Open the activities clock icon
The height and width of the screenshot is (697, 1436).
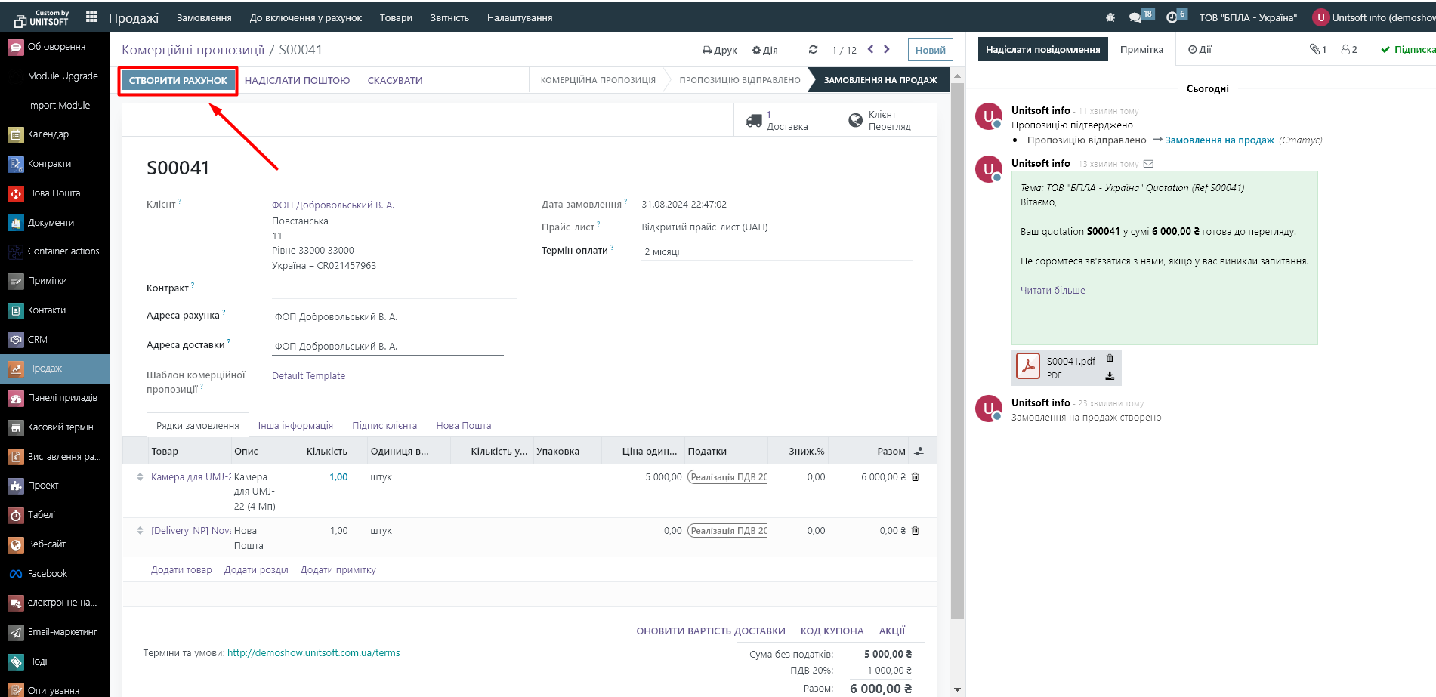1172,17
